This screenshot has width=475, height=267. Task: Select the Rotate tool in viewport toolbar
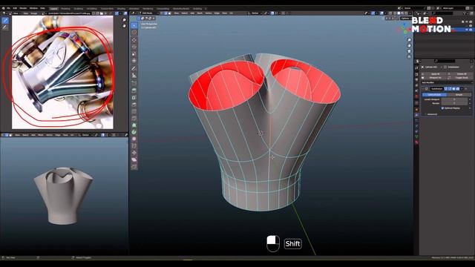pos(134,47)
